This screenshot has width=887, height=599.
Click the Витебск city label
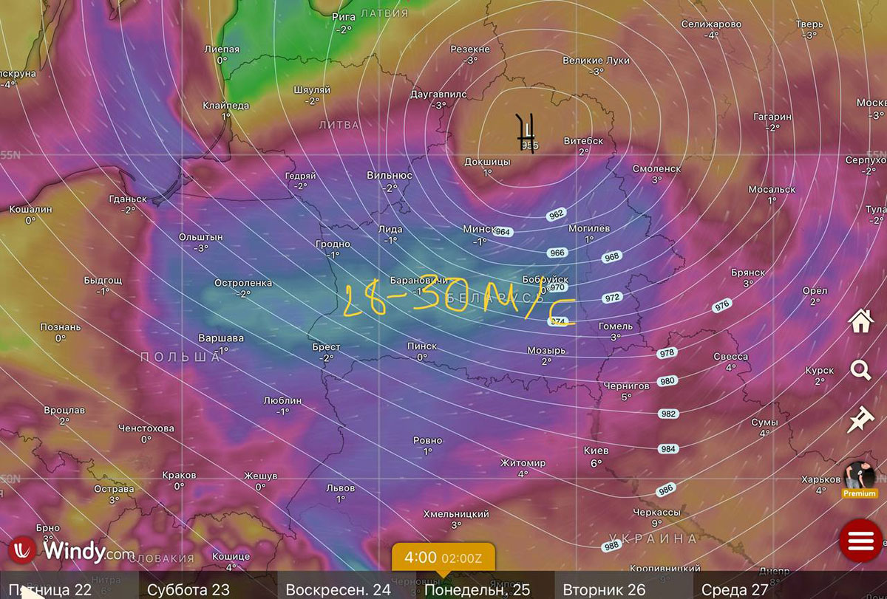583,140
